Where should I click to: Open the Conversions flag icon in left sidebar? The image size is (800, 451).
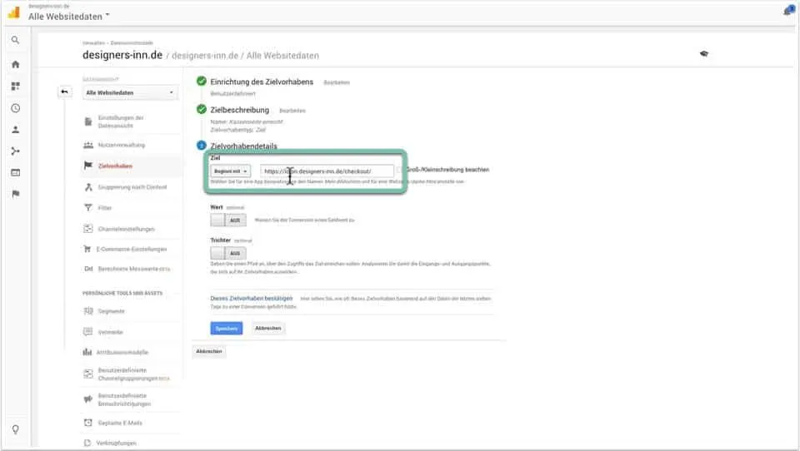15,194
